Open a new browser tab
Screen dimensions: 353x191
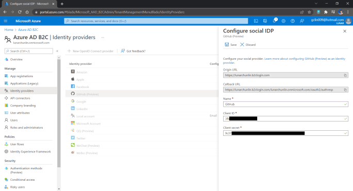[x=62, y=4]
